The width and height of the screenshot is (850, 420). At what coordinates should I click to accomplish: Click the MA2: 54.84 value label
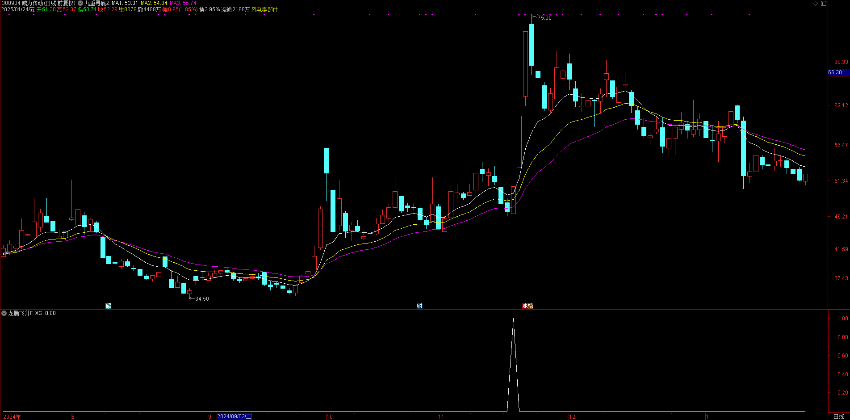click(154, 3)
